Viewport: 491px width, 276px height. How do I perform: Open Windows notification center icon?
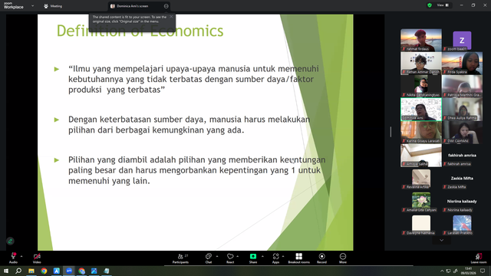[483, 271]
